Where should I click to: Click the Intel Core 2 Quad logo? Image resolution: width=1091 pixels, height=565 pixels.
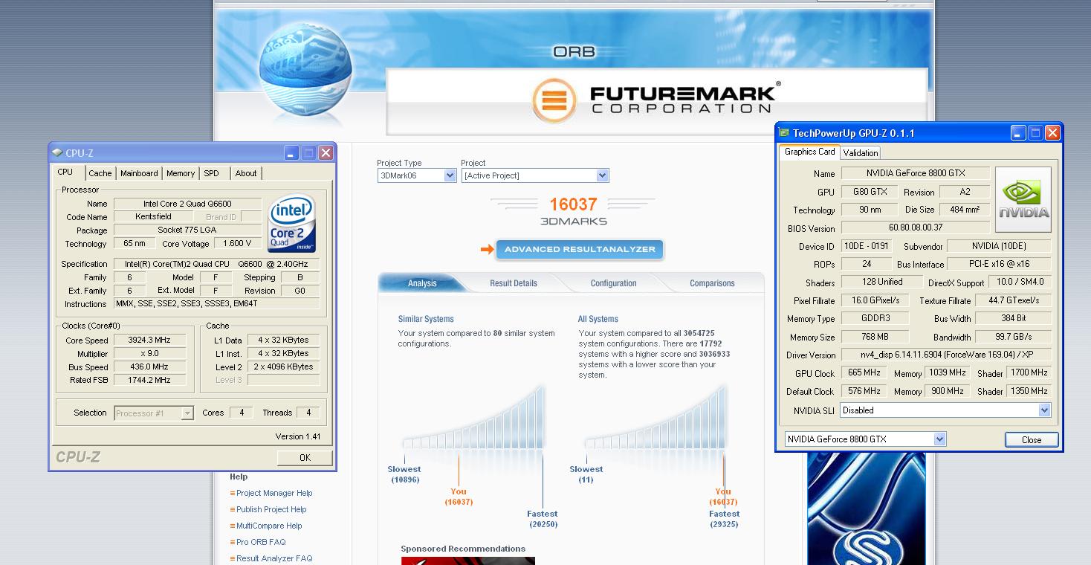(291, 222)
